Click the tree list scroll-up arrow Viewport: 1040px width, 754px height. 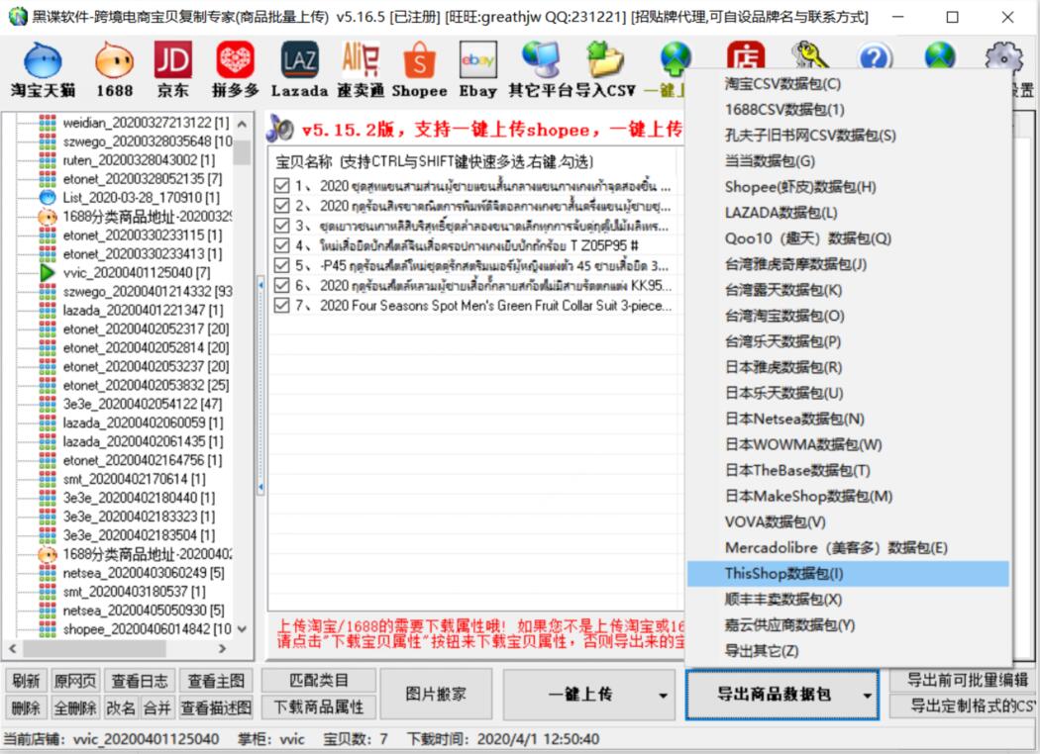click(242, 124)
